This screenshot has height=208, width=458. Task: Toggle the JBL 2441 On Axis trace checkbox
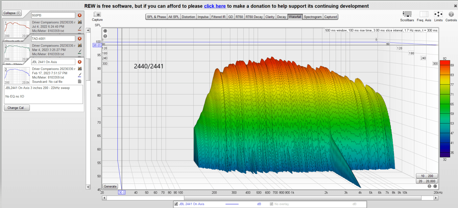tap(176, 204)
